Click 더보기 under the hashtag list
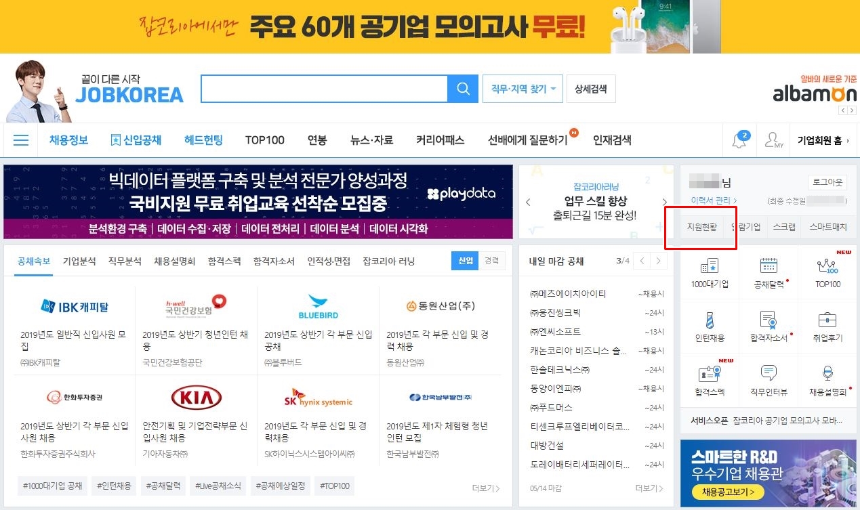Image resolution: width=860 pixels, height=510 pixels. point(486,488)
